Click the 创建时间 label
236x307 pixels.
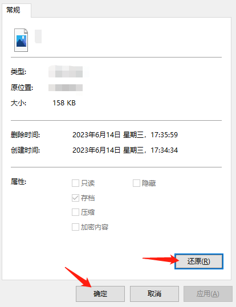tap(25, 150)
